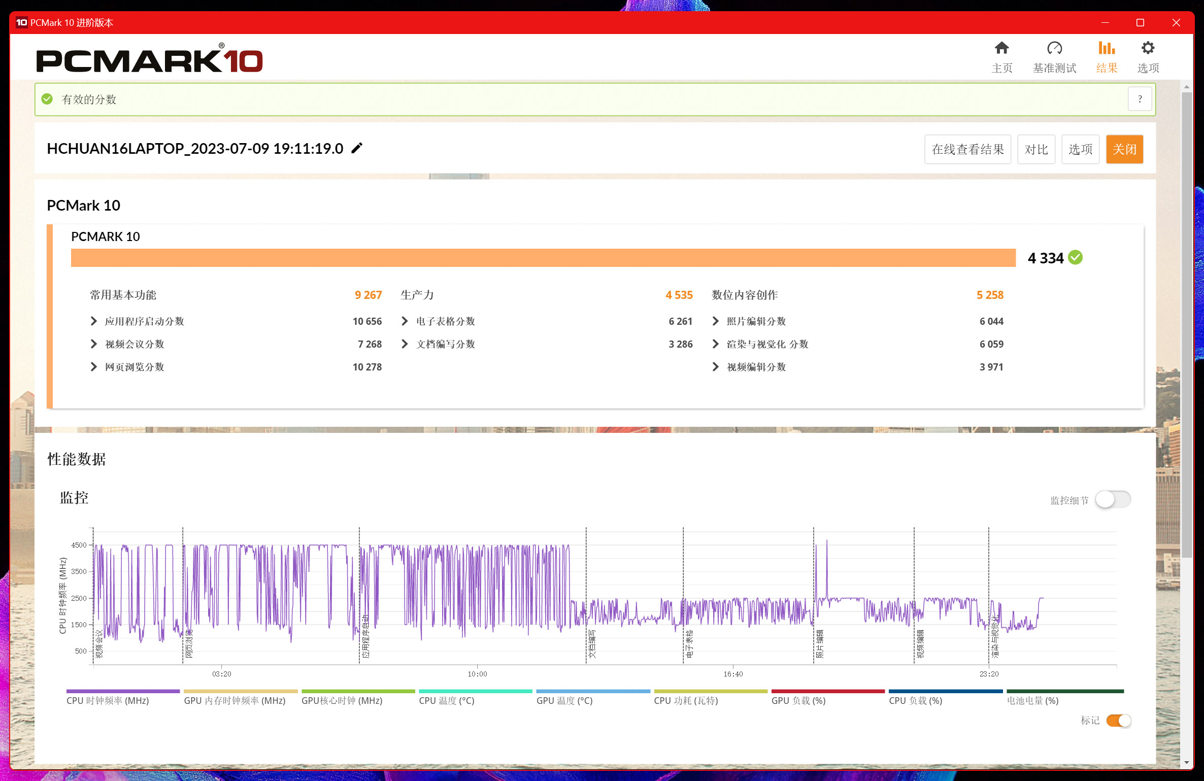1204x781 pixels.
Task: Expand the 视频编辑分数 row
Action: point(715,367)
